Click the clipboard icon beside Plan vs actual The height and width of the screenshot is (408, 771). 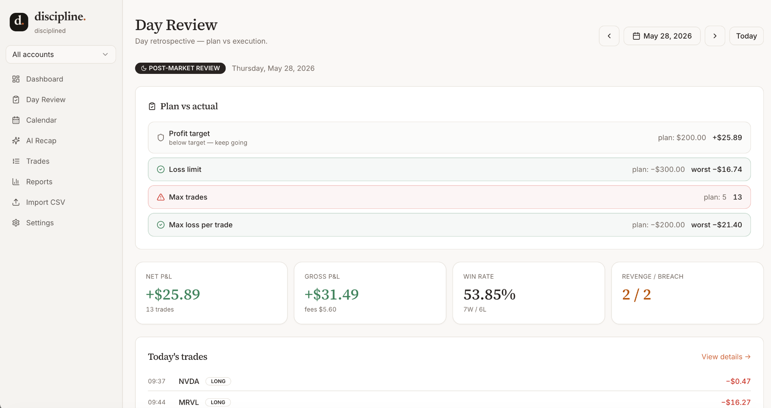pyautogui.click(x=152, y=106)
